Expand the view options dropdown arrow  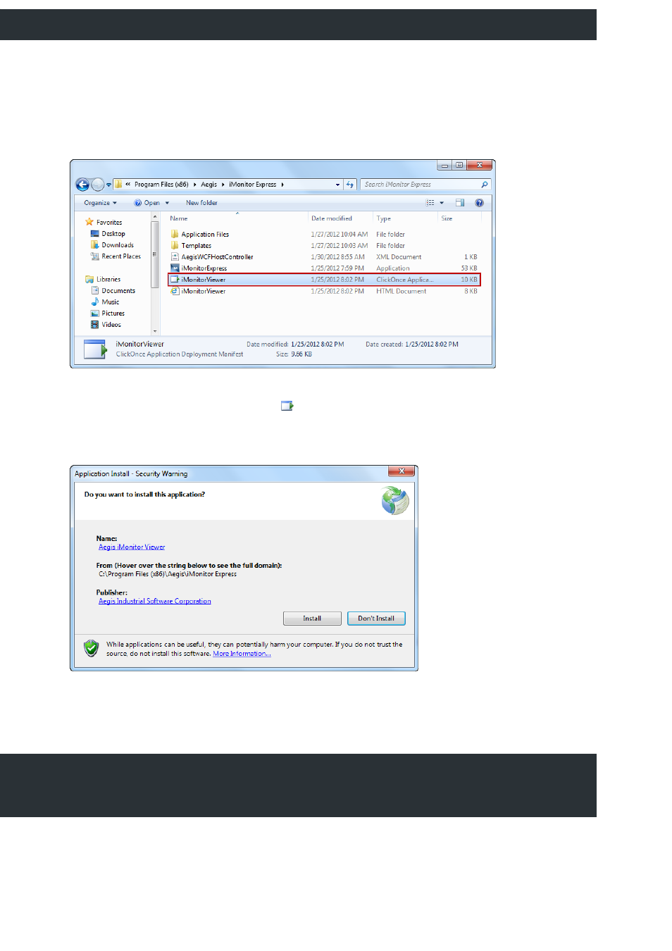[x=442, y=203]
